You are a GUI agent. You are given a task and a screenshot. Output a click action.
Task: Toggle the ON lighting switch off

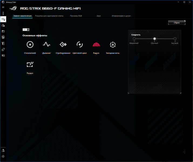[26, 29]
